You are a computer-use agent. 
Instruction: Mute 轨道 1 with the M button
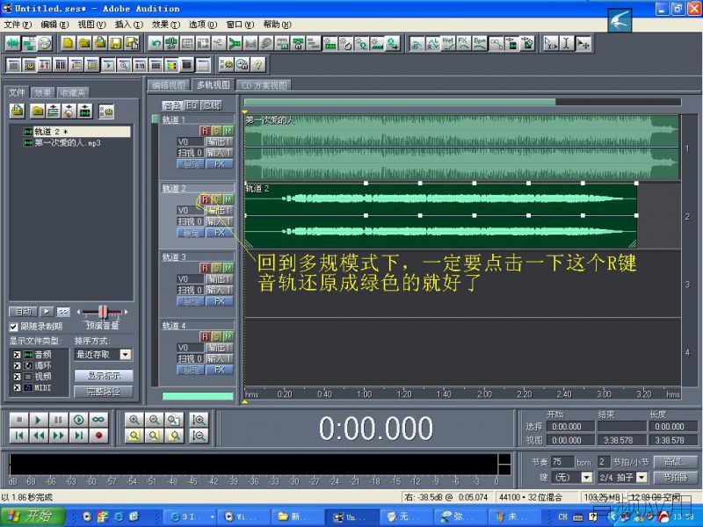pyautogui.click(x=228, y=130)
